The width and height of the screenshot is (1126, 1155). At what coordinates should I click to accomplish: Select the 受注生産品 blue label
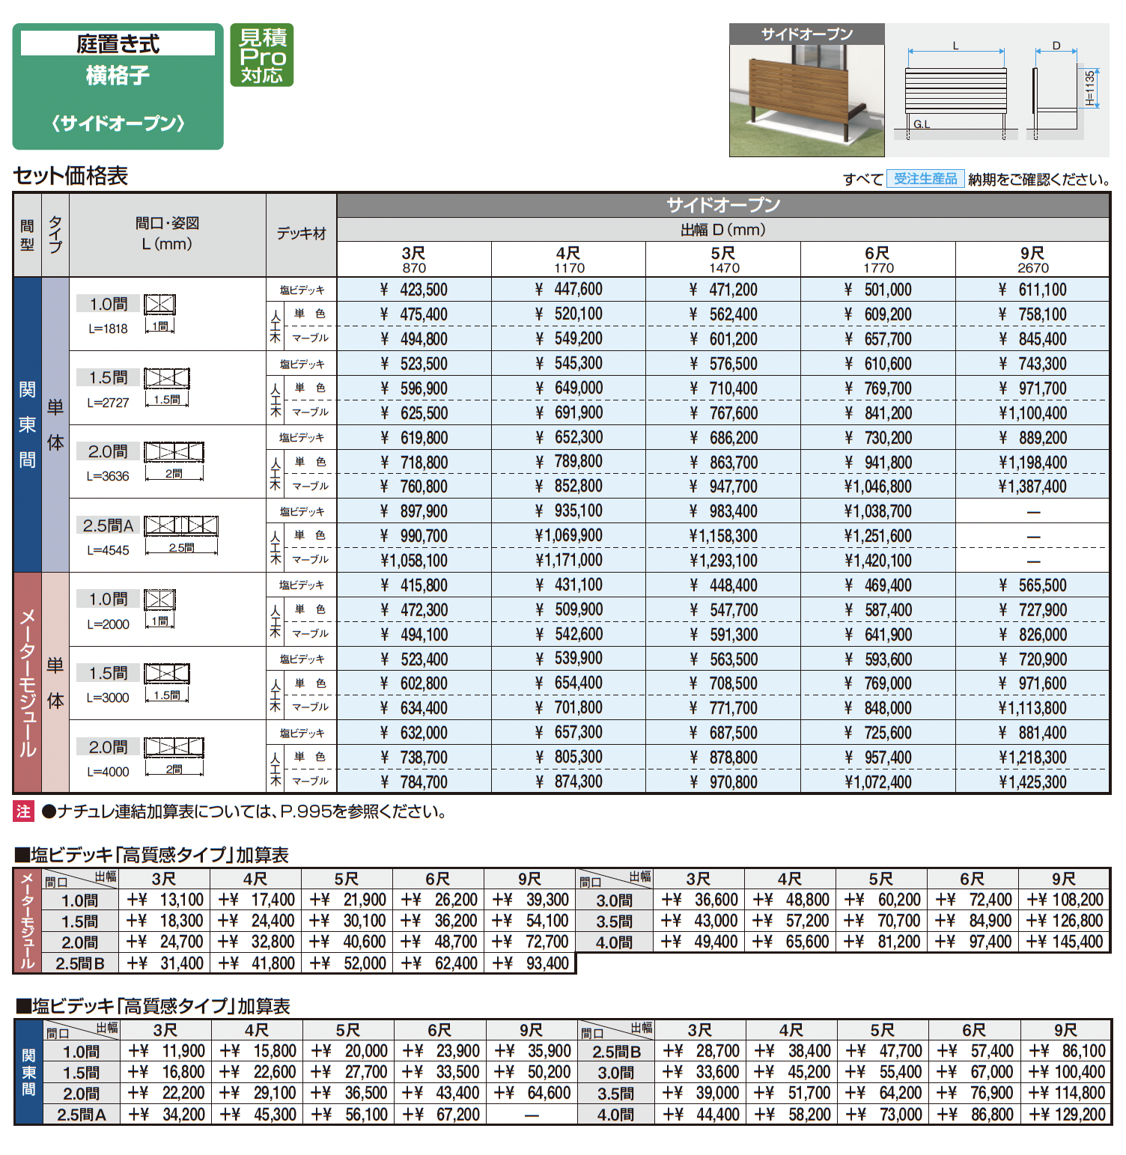tap(925, 179)
